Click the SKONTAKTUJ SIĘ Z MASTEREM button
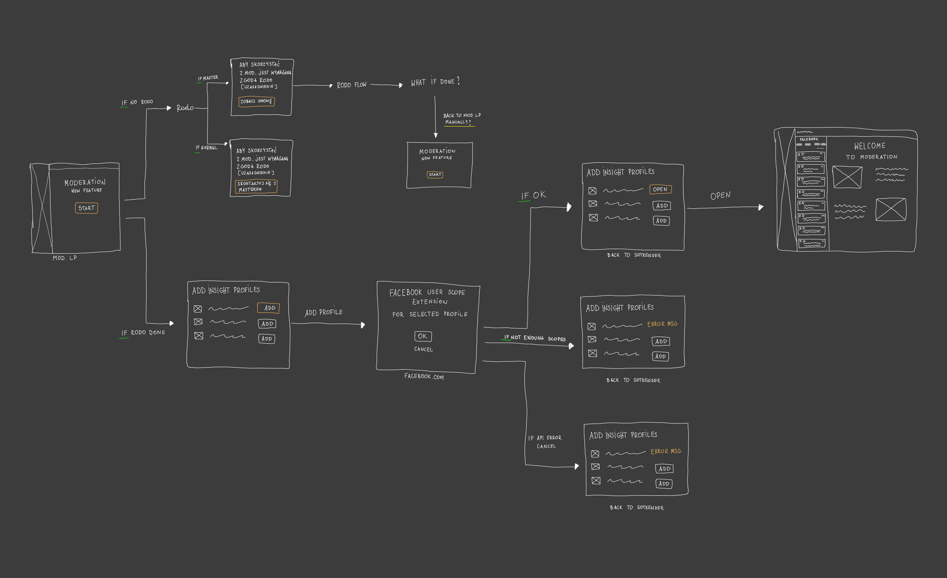This screenshot has width=947, height=578. pos(256,186)
